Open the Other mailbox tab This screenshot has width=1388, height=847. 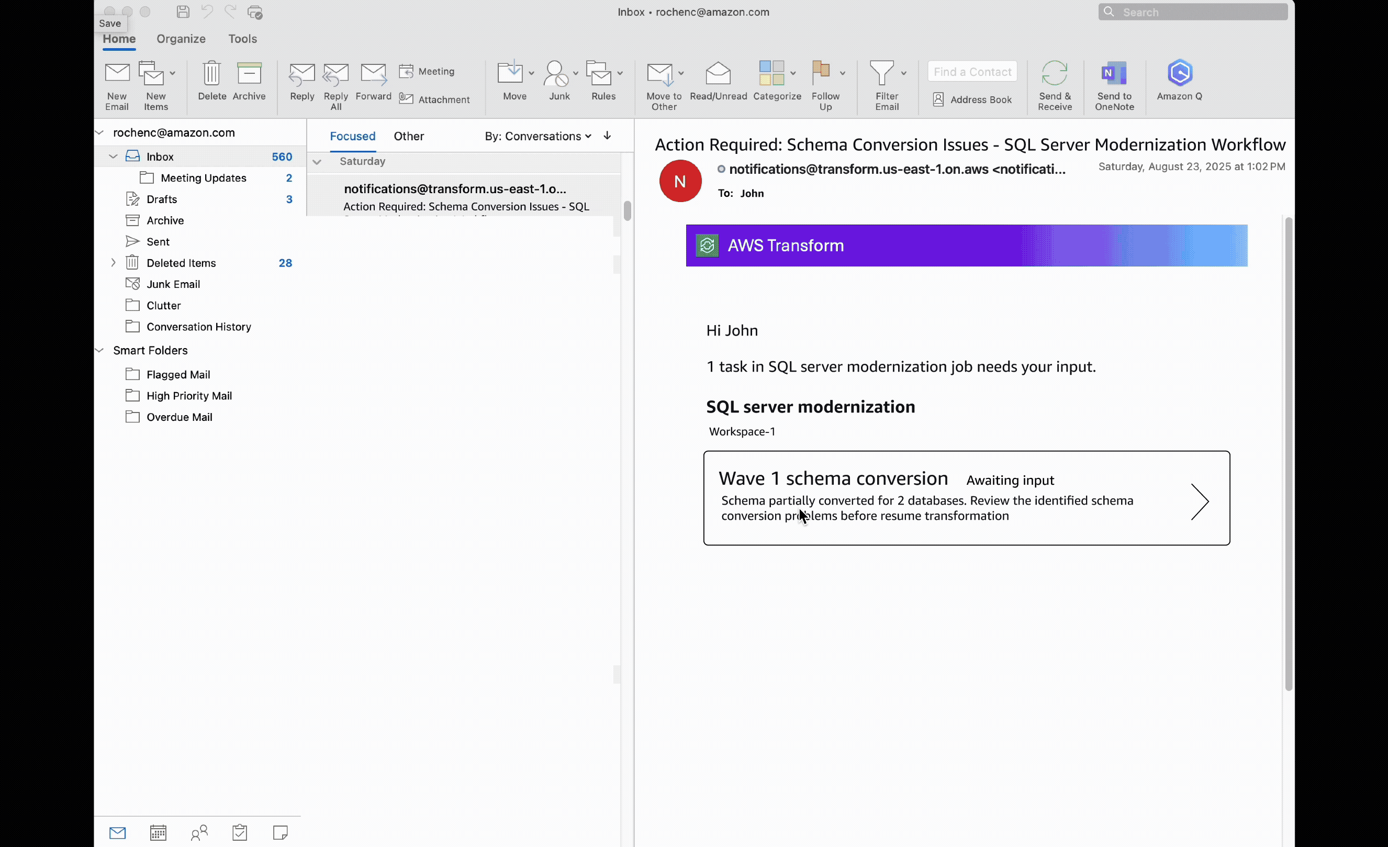coord(409,136)
